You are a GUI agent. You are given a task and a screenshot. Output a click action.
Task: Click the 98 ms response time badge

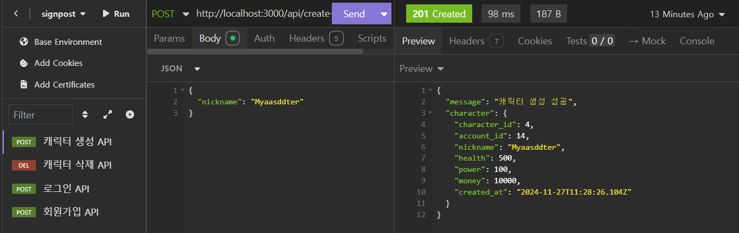coord(501,14)
